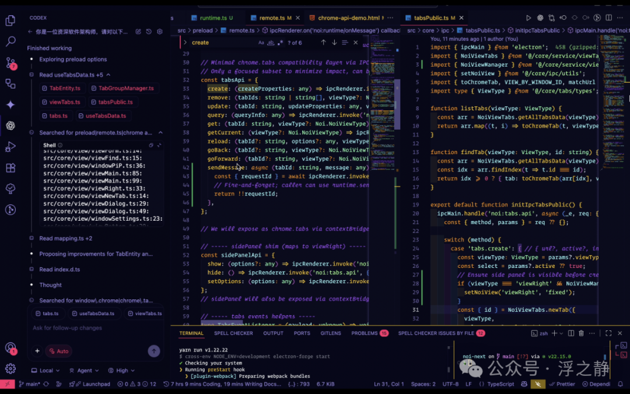The image size is (630, 394).
Task: Switch to the runtime.ts editor tab
Action: (x=212, y=18)
